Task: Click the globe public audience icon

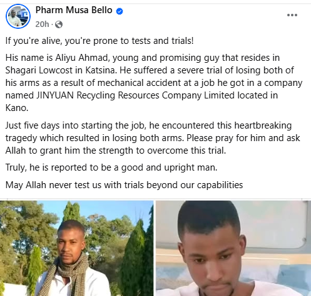Action: click(x=59, y=24)
